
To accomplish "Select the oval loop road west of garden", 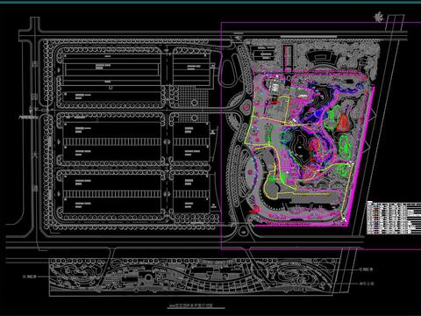I will tap(228, 73).
